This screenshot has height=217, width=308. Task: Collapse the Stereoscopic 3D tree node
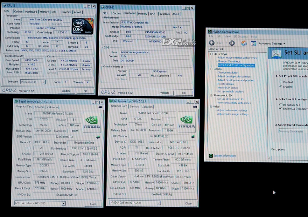211,95
